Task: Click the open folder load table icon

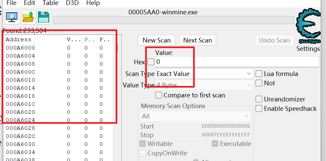Action: [x=29, y=17]
